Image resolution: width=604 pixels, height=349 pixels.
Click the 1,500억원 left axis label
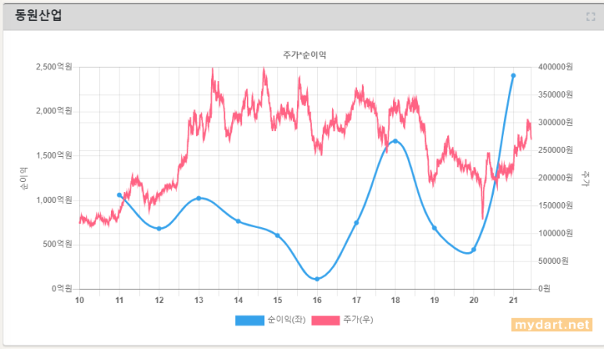pyautogui.click(x=54, y=155)
